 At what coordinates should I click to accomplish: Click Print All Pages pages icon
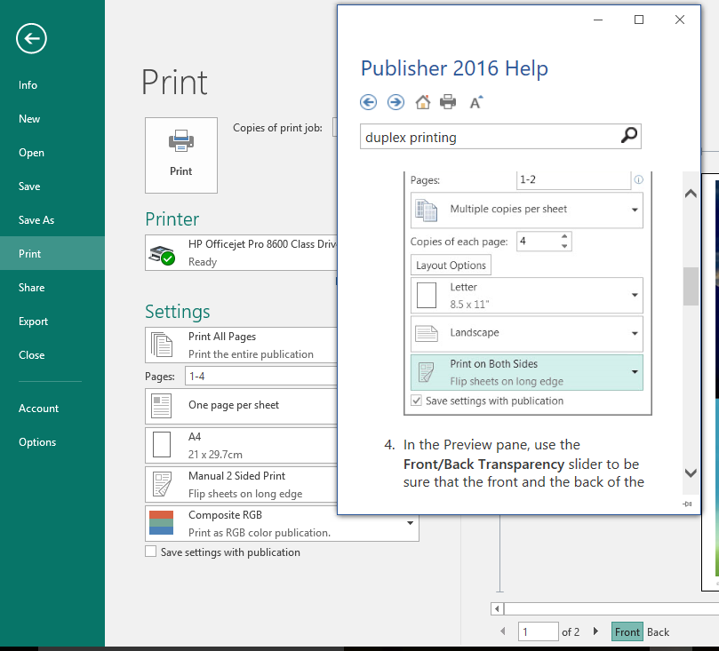coord(162,345)
